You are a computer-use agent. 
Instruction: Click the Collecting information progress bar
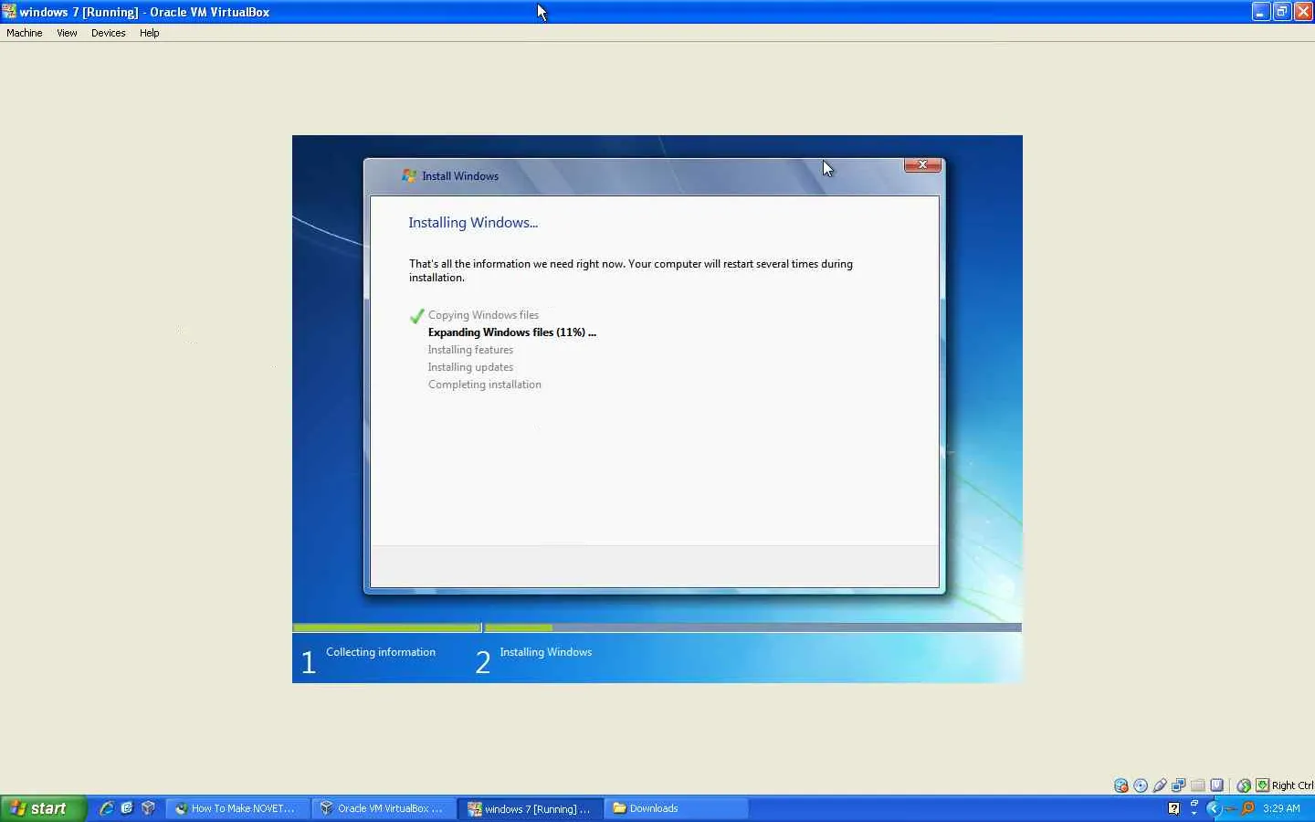386,628
